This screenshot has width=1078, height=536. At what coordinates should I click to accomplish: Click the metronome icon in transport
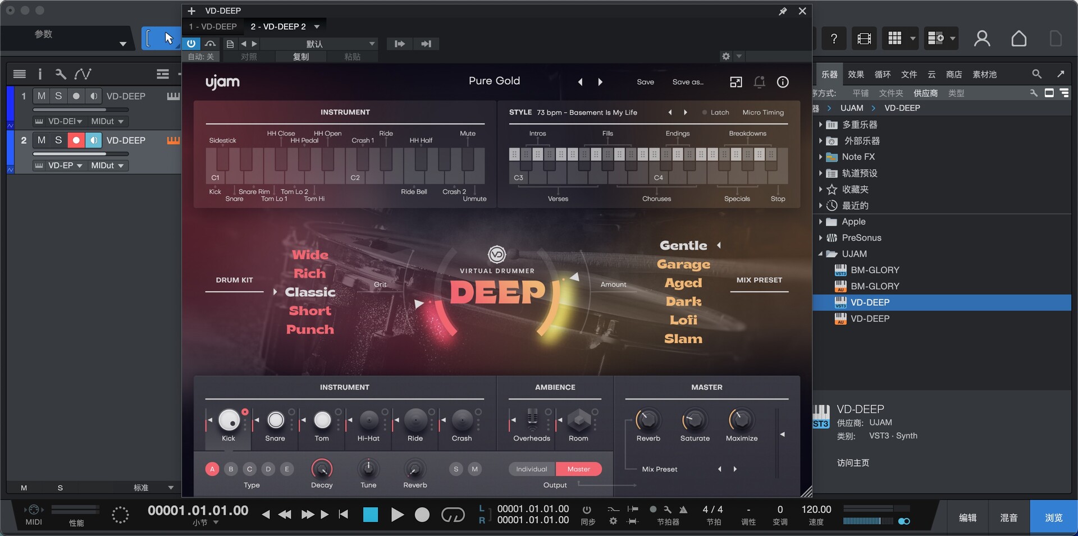(683, 510)
